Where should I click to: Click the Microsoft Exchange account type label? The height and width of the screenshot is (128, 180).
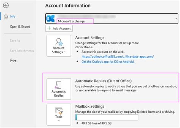point(71,21)
